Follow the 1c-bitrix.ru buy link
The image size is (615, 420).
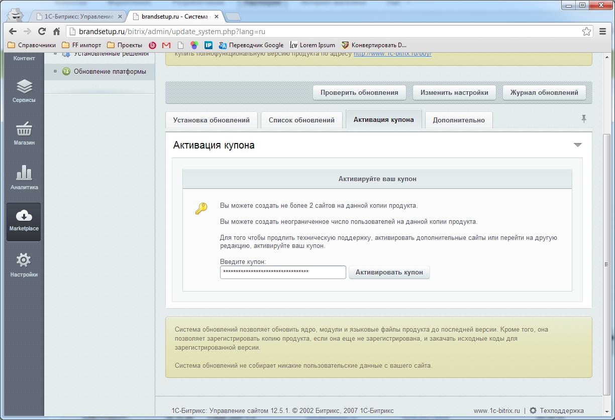coord(392,54)
